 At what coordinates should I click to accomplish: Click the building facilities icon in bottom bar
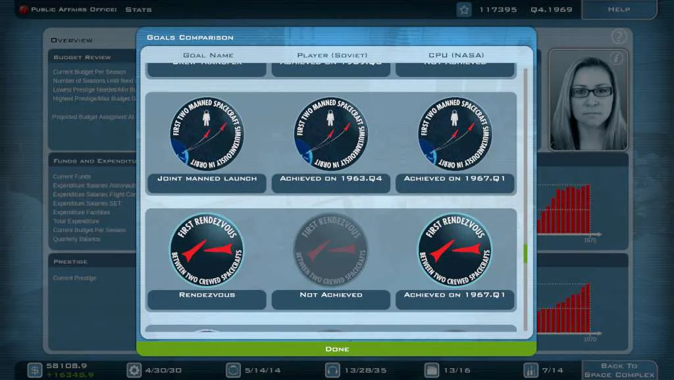pos(432,369)
